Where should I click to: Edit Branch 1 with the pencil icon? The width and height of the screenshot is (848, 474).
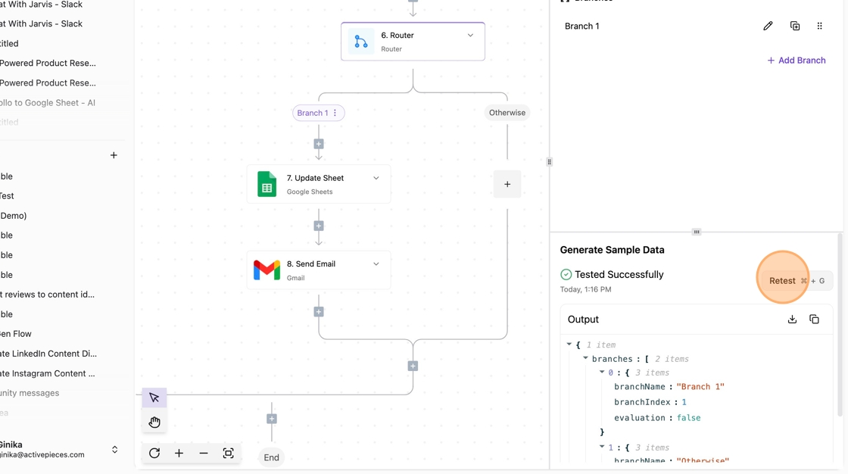[768, 26]
